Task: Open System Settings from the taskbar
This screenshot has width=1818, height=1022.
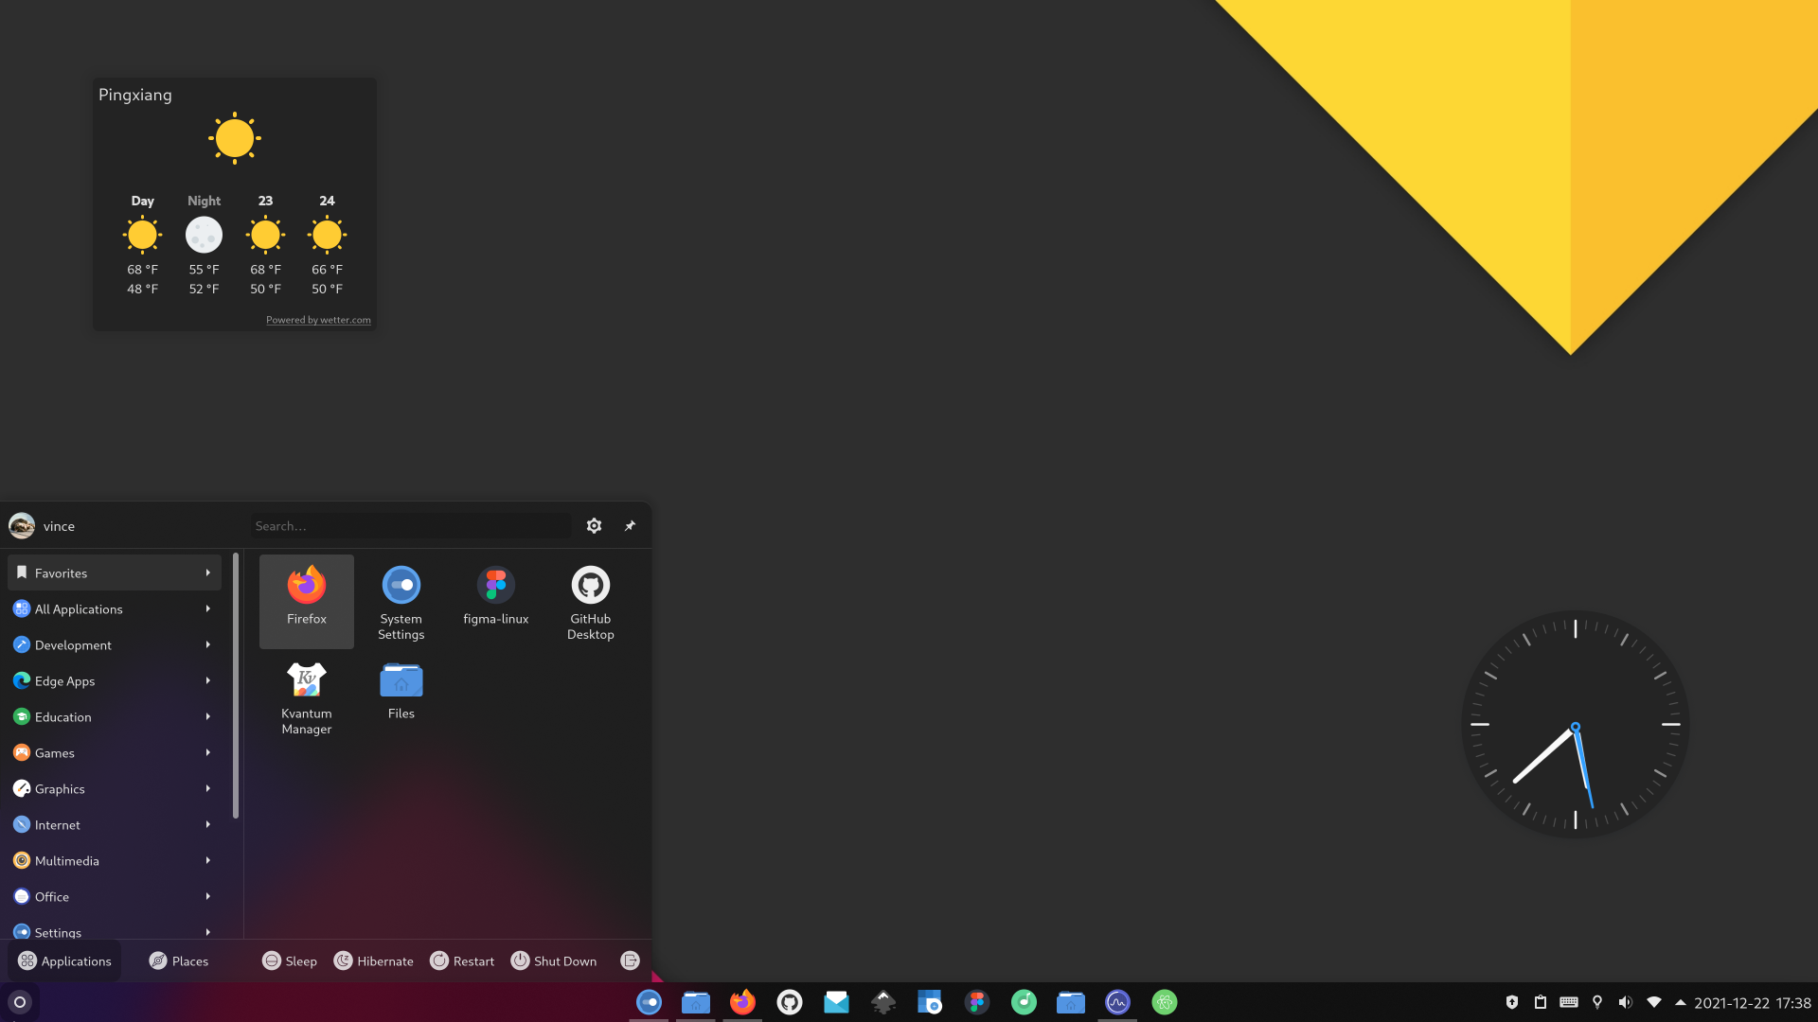Action: 649,1002
